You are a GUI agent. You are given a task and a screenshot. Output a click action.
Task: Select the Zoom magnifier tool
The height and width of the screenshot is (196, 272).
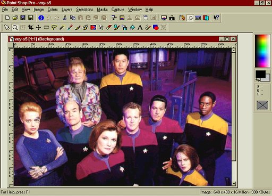(x=15, y=27)
